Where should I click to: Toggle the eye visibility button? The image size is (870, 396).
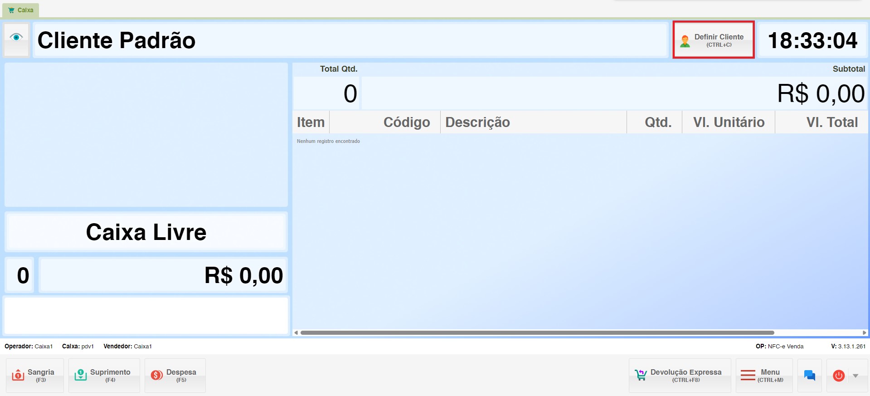click(x=16, y=38)
